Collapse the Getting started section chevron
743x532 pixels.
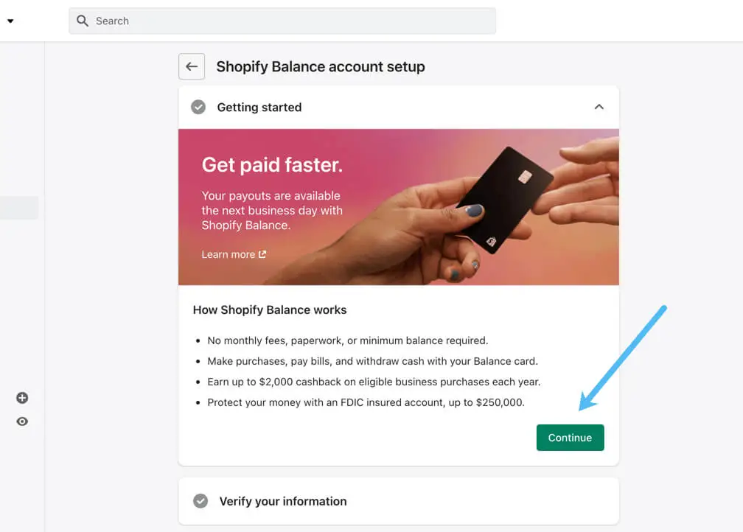click(x=599, y=108)
